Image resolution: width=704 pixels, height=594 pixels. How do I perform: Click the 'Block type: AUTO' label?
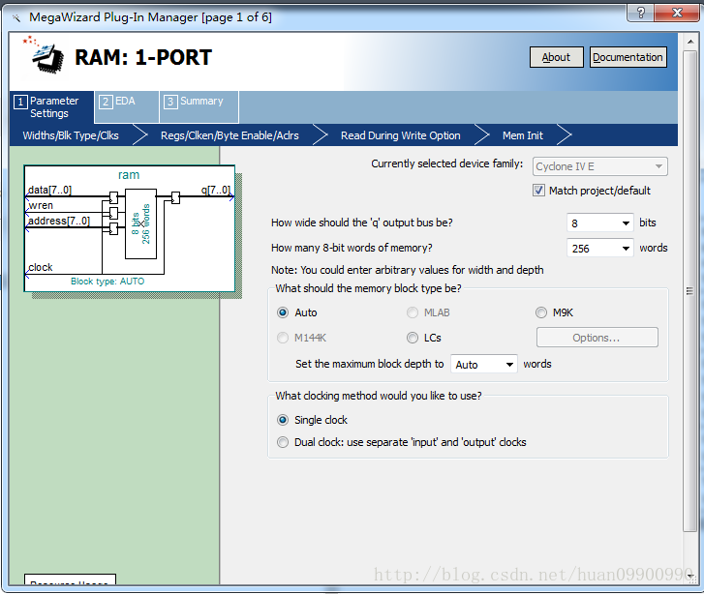[107, 282]
